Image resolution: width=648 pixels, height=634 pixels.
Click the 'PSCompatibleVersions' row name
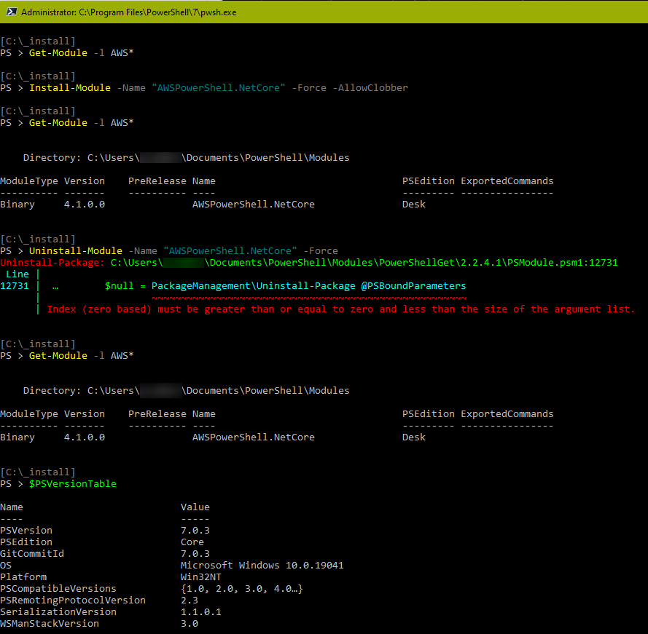pyautogui.click(x=58, y=589)
